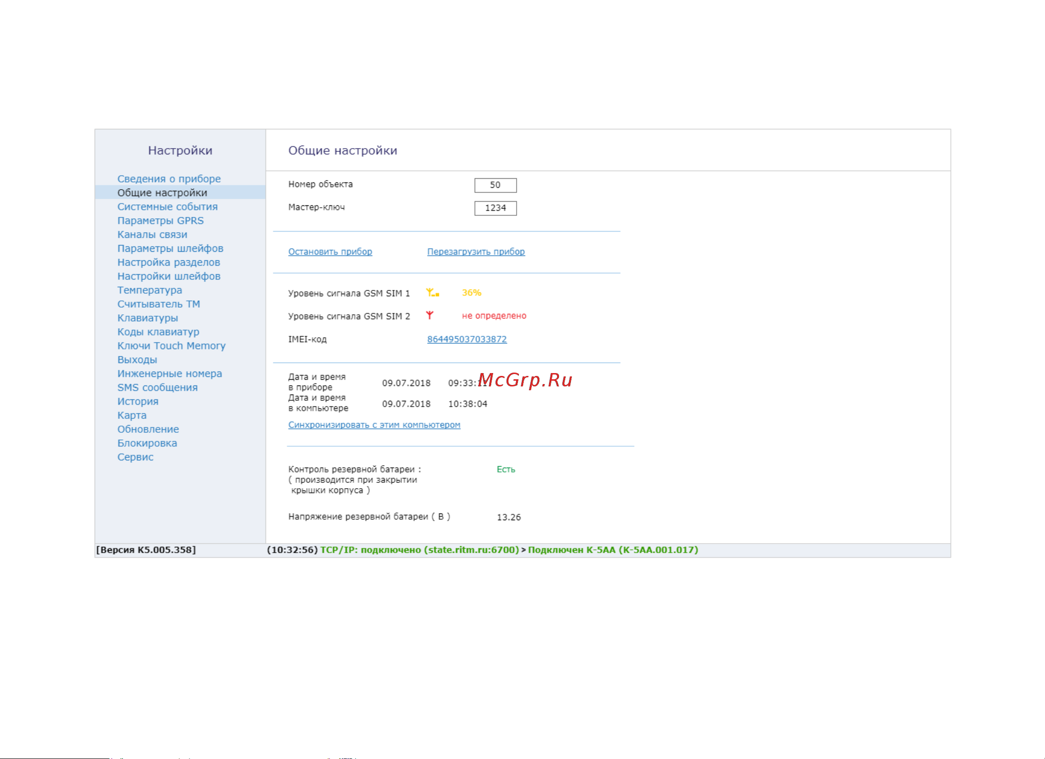Viewport: 1045px width, 759px height.
Task: Click the Общие настройки page heading
Action: point(343,150)
